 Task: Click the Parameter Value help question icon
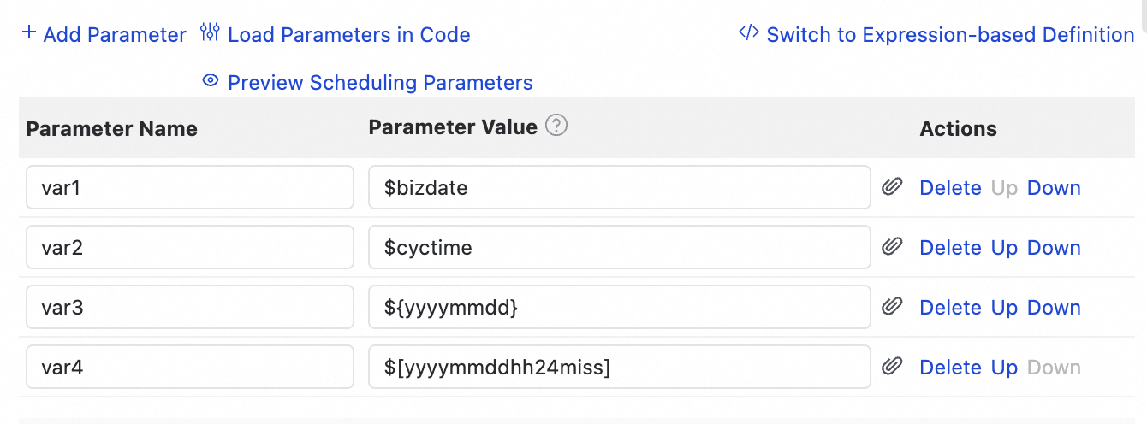coord(556,127)
